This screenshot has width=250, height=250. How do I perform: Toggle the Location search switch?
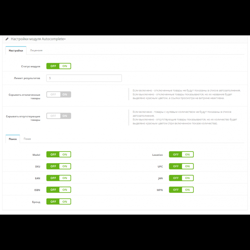tap(181, 155)
